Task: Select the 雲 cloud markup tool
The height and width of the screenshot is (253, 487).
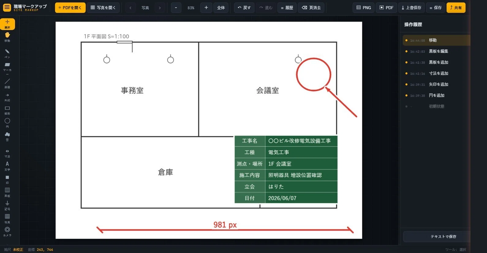Action: pos(7,136)
